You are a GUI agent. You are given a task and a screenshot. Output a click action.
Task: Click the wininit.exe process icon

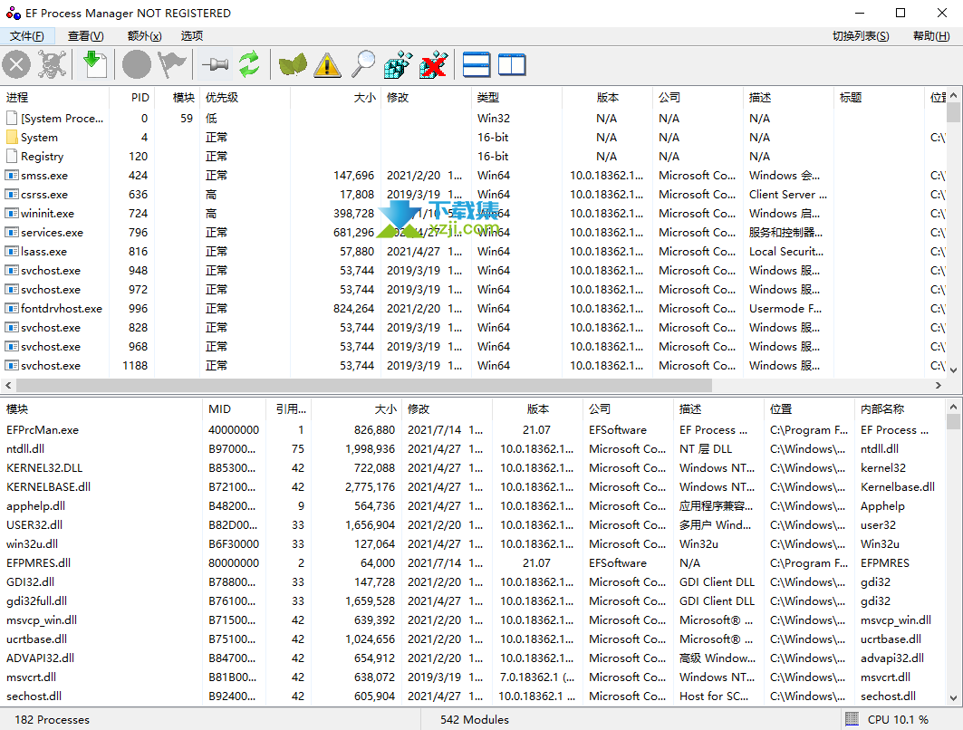tap(12, 214)
